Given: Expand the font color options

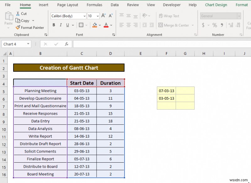Looking at the screenshot, I should click(x=112, y=25).
